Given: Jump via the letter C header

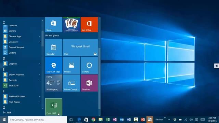Looking at the screenshot, I should [4, 23].
